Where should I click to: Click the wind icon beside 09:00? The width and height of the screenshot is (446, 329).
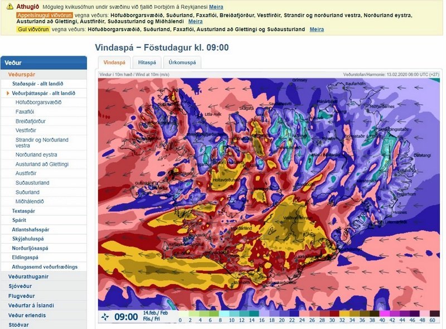click(x=105, y=317)
